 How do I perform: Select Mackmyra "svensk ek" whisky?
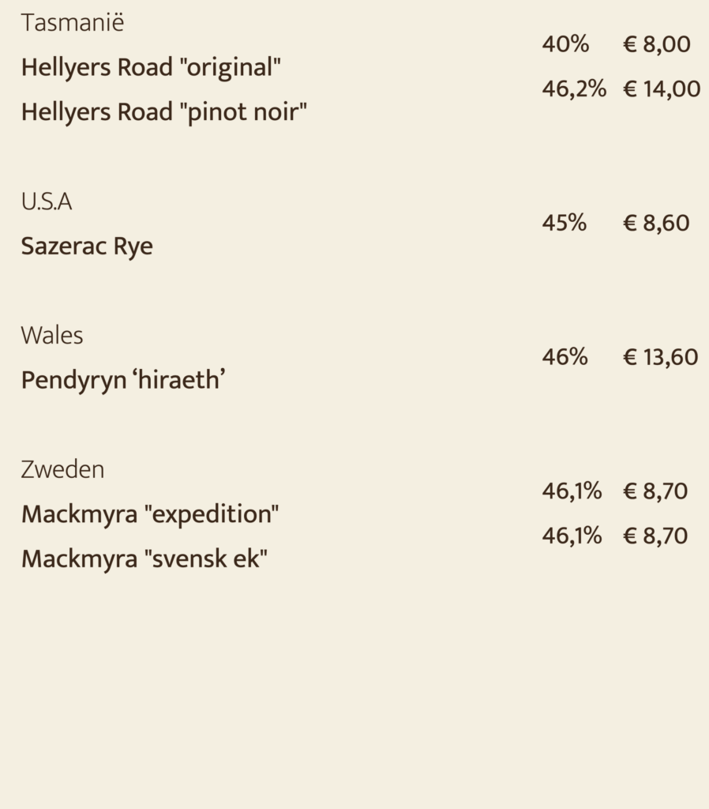click(144, 559)
